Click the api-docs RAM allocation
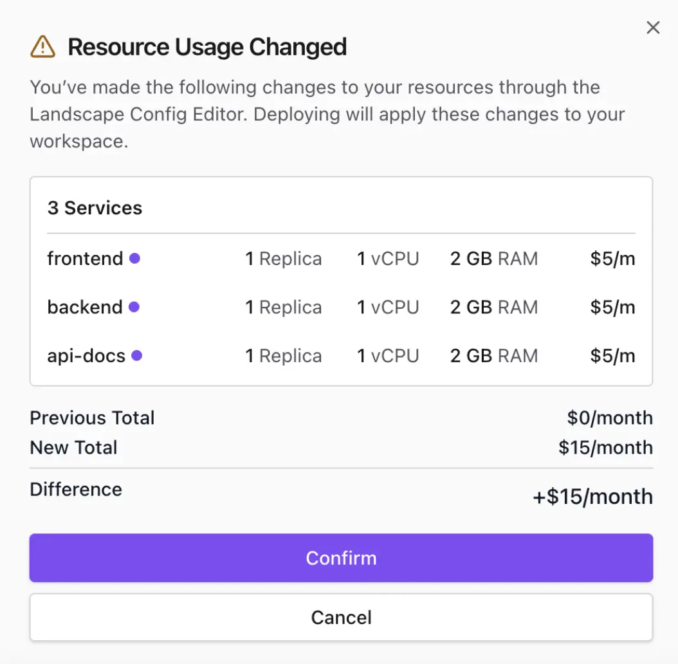Image resolution: width=678 pixels, height=664 pixels. click(x=493, y=356)
